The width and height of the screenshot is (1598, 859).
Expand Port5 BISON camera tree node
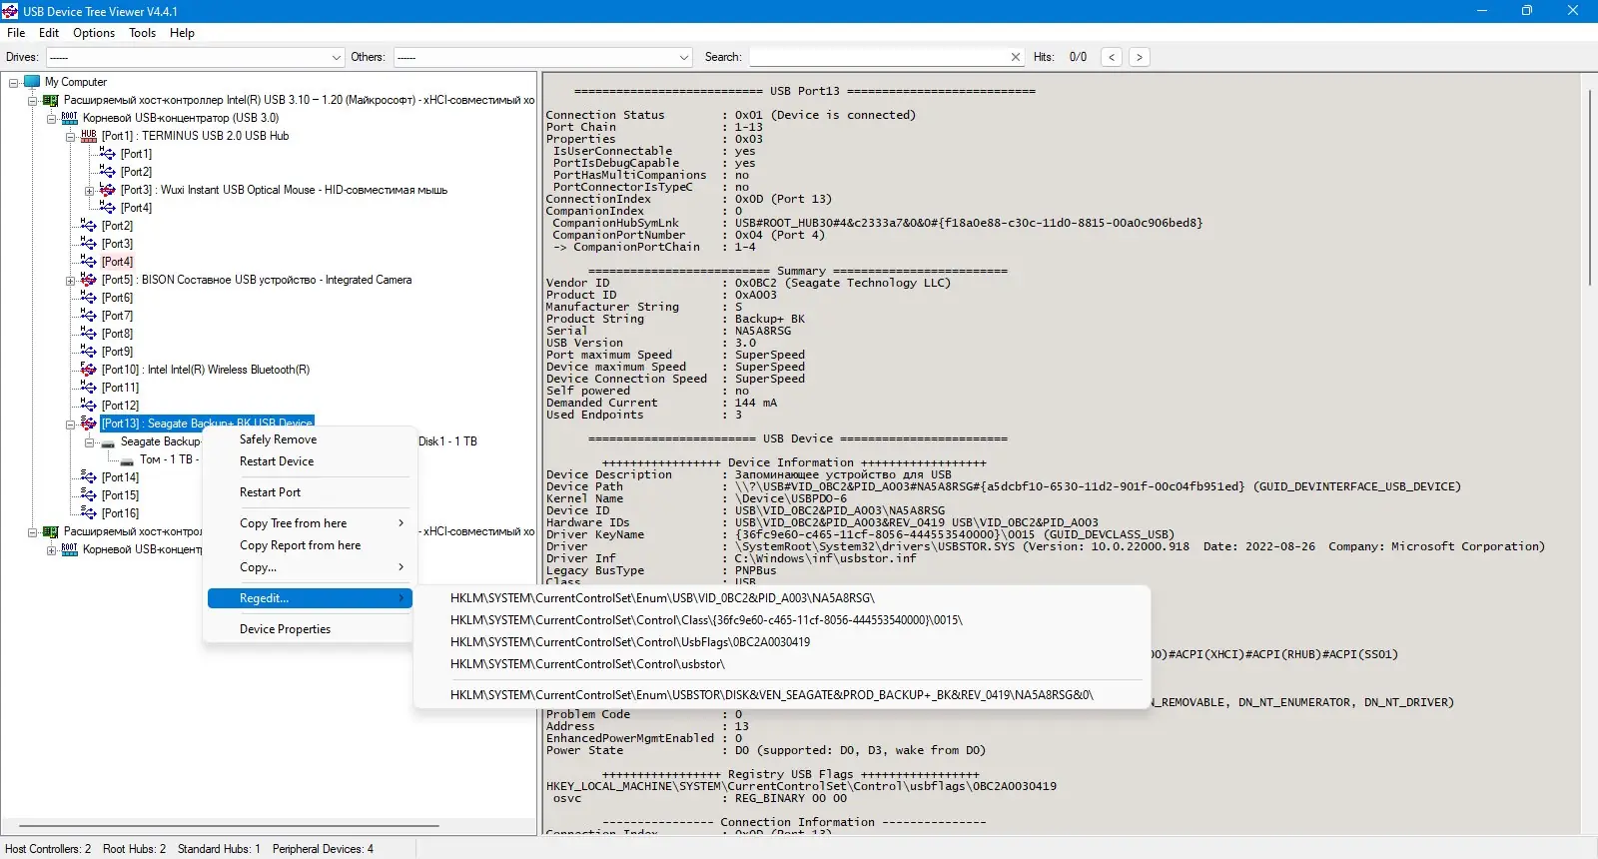(x=71, y=280)
